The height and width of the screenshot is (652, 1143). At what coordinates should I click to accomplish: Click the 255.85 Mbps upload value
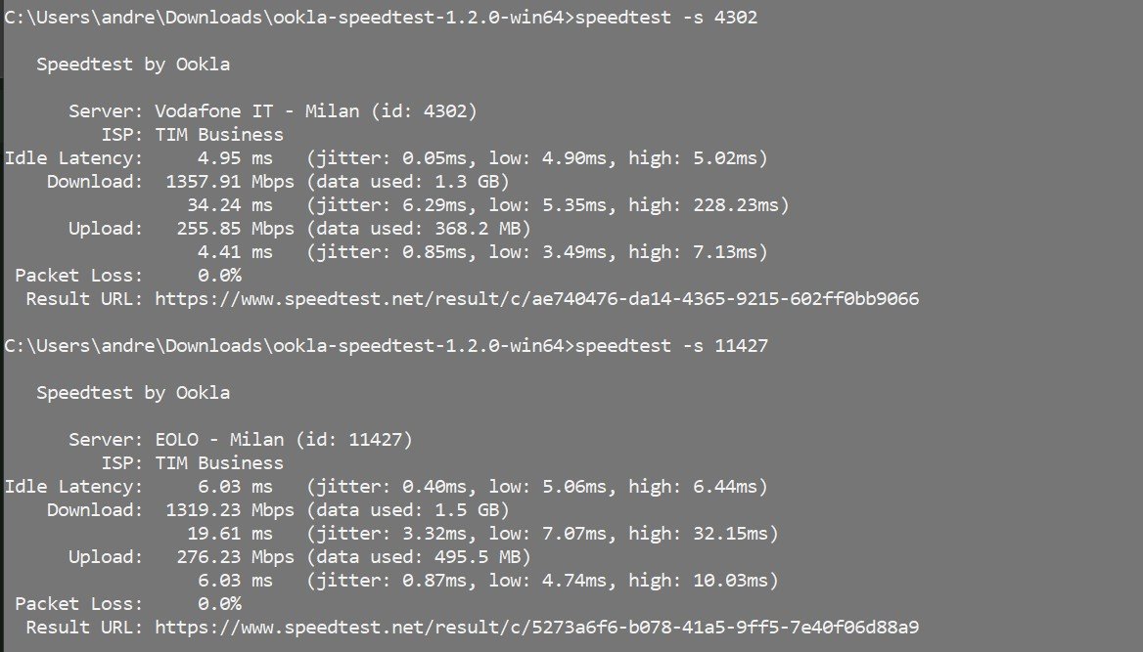pos(235,229)
